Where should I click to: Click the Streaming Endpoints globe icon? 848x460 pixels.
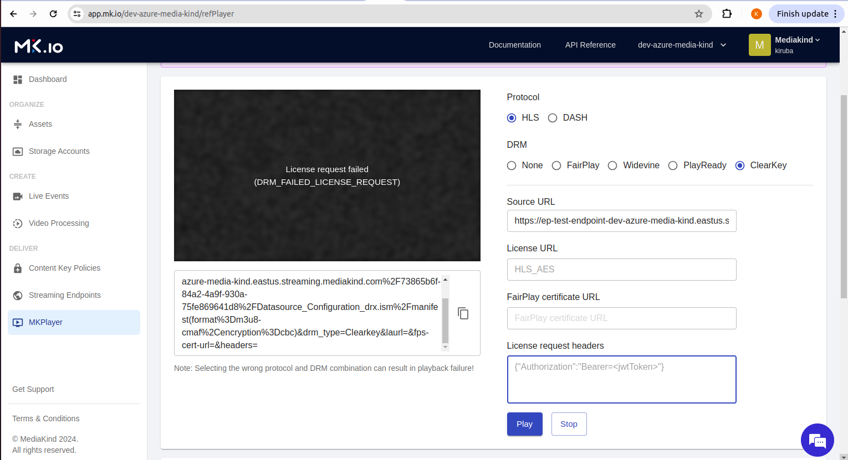(x=18, y=296)
